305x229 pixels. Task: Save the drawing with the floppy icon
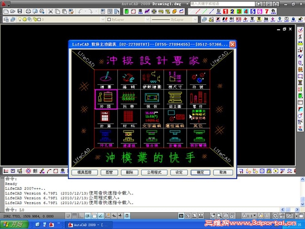(x=20, y=11)
